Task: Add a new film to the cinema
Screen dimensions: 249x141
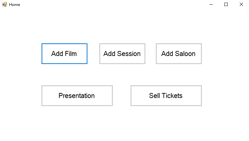Action: [64, 54]
